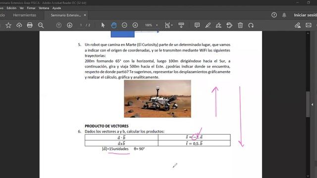317x178 pixels.
Task: Open the Ventana menu
Action: [44, 8]
